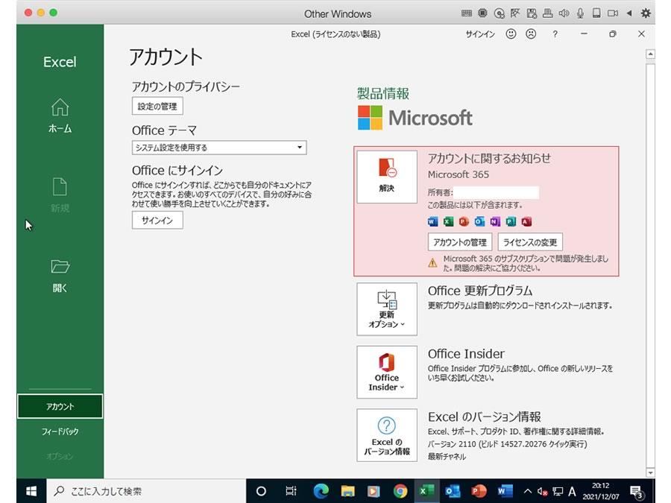Open the 開く (Open) page in sidebar

[x=60, y=276]
